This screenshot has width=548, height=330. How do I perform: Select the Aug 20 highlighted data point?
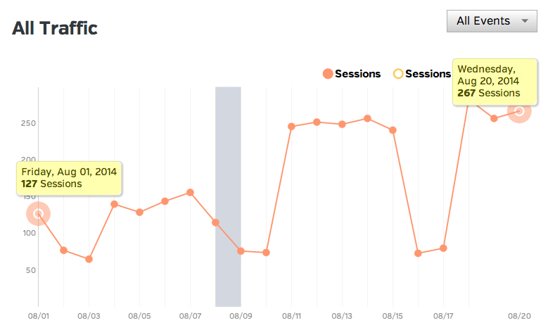click(519, 111)
